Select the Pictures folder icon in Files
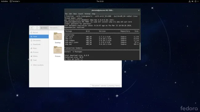Image resolution: width=200 pixels, height=112 pixels. pos(58,50)
